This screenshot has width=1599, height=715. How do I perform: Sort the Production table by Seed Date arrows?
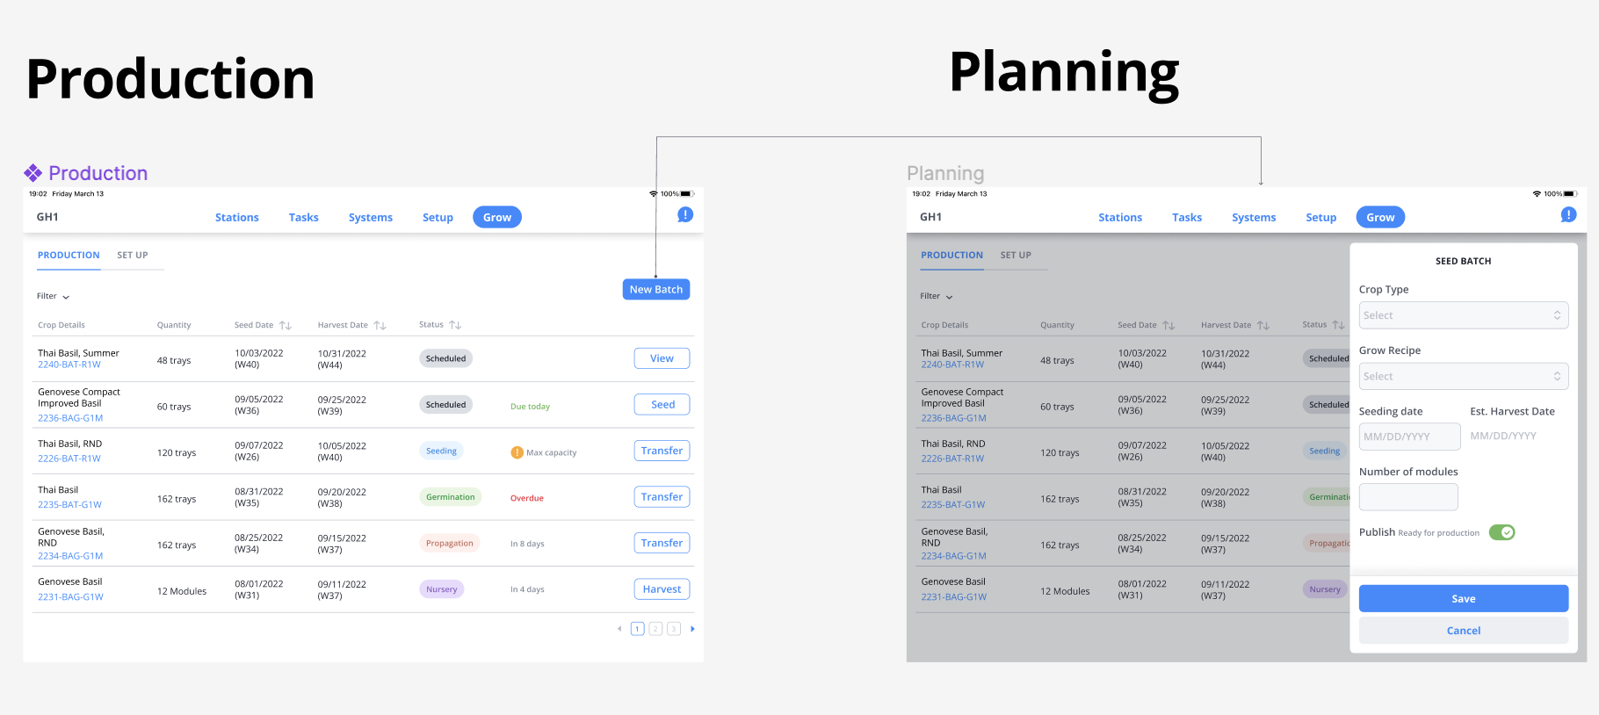click(286, 325)
